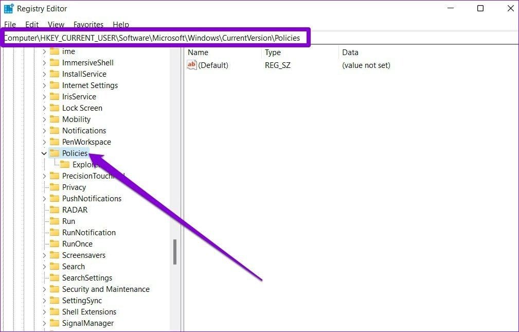Click the Explorer subkey folder icon

(x=65, y=164)
